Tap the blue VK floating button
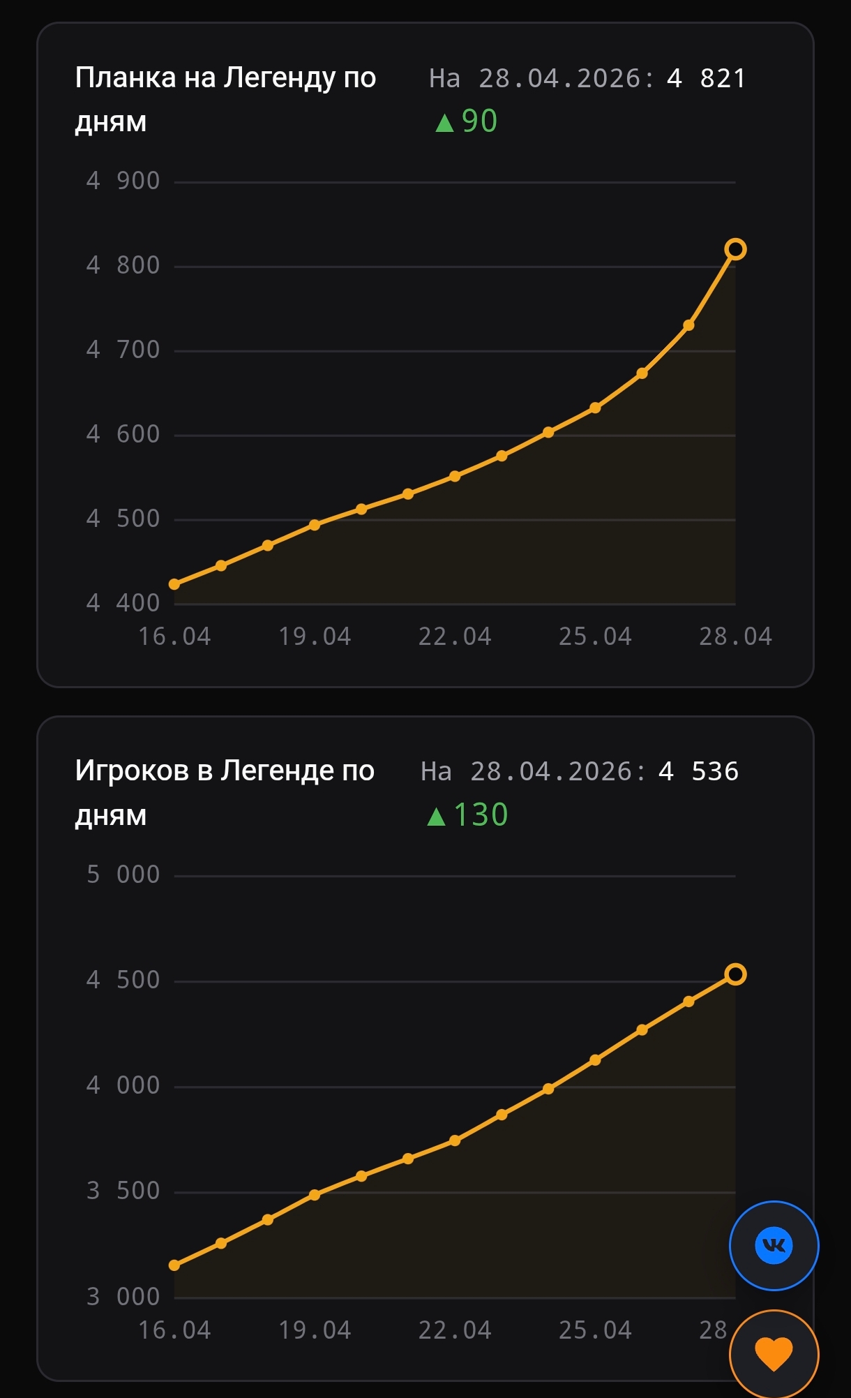Screen dimensions: 851x1398 [774, 1245]
